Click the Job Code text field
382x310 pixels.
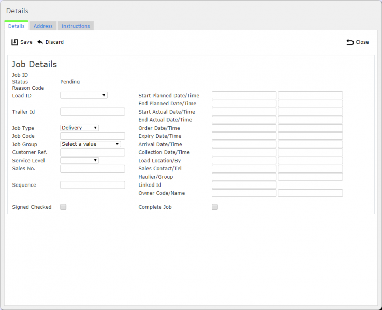(93, 136)
